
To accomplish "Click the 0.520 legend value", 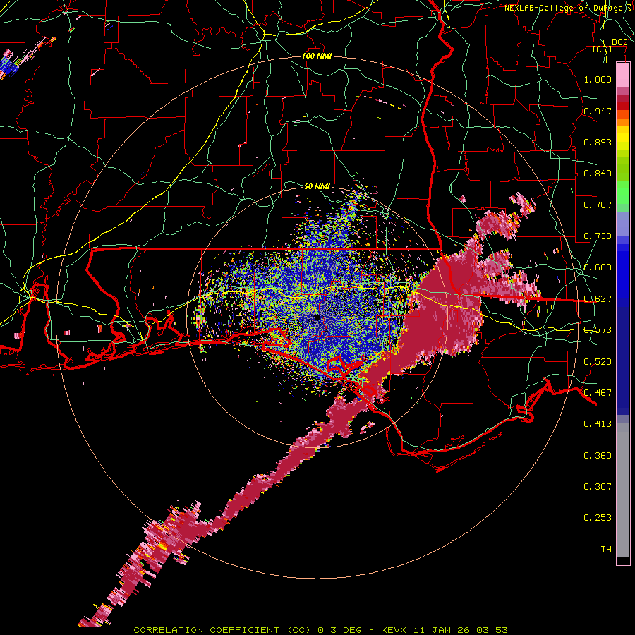I will [x=598, y=362].
